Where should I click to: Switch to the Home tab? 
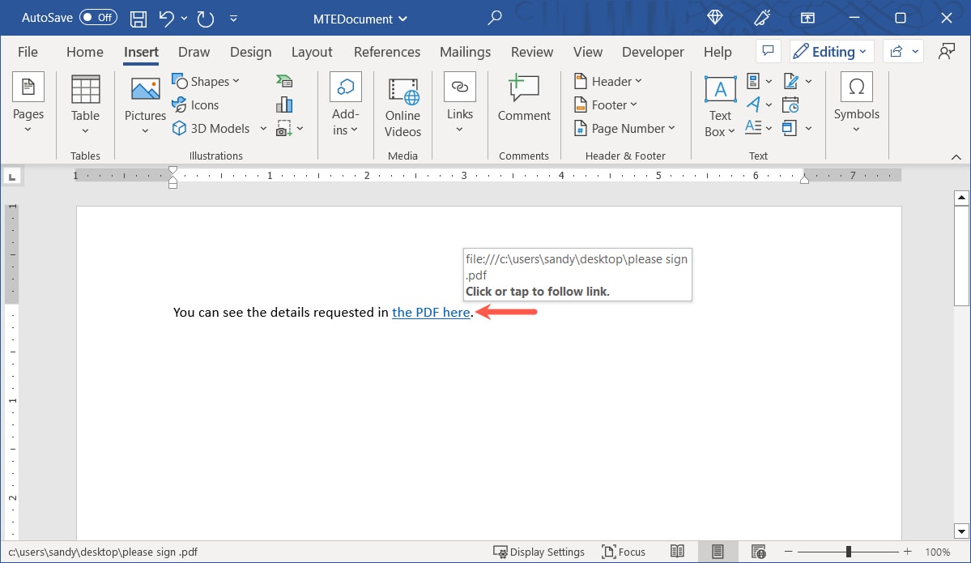85,52
